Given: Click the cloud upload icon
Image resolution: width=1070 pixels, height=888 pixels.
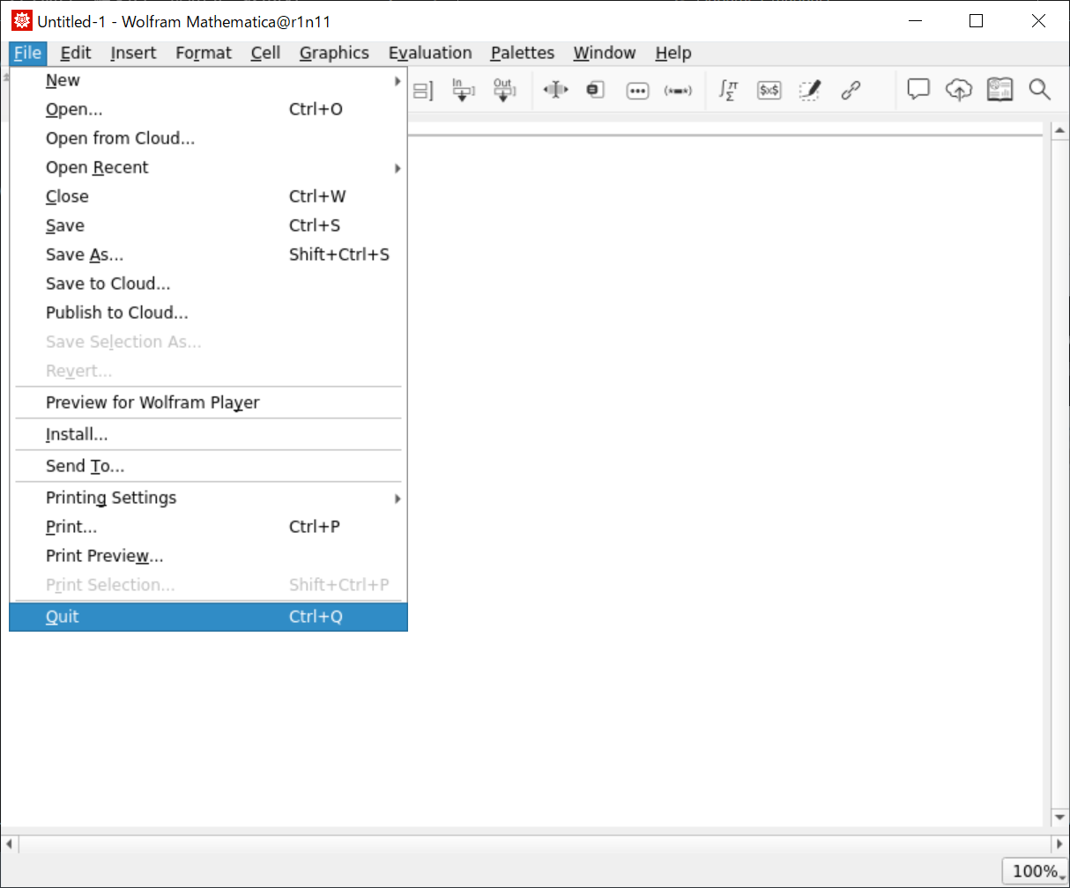Looking at the screenshot, I should click(959, 89).
